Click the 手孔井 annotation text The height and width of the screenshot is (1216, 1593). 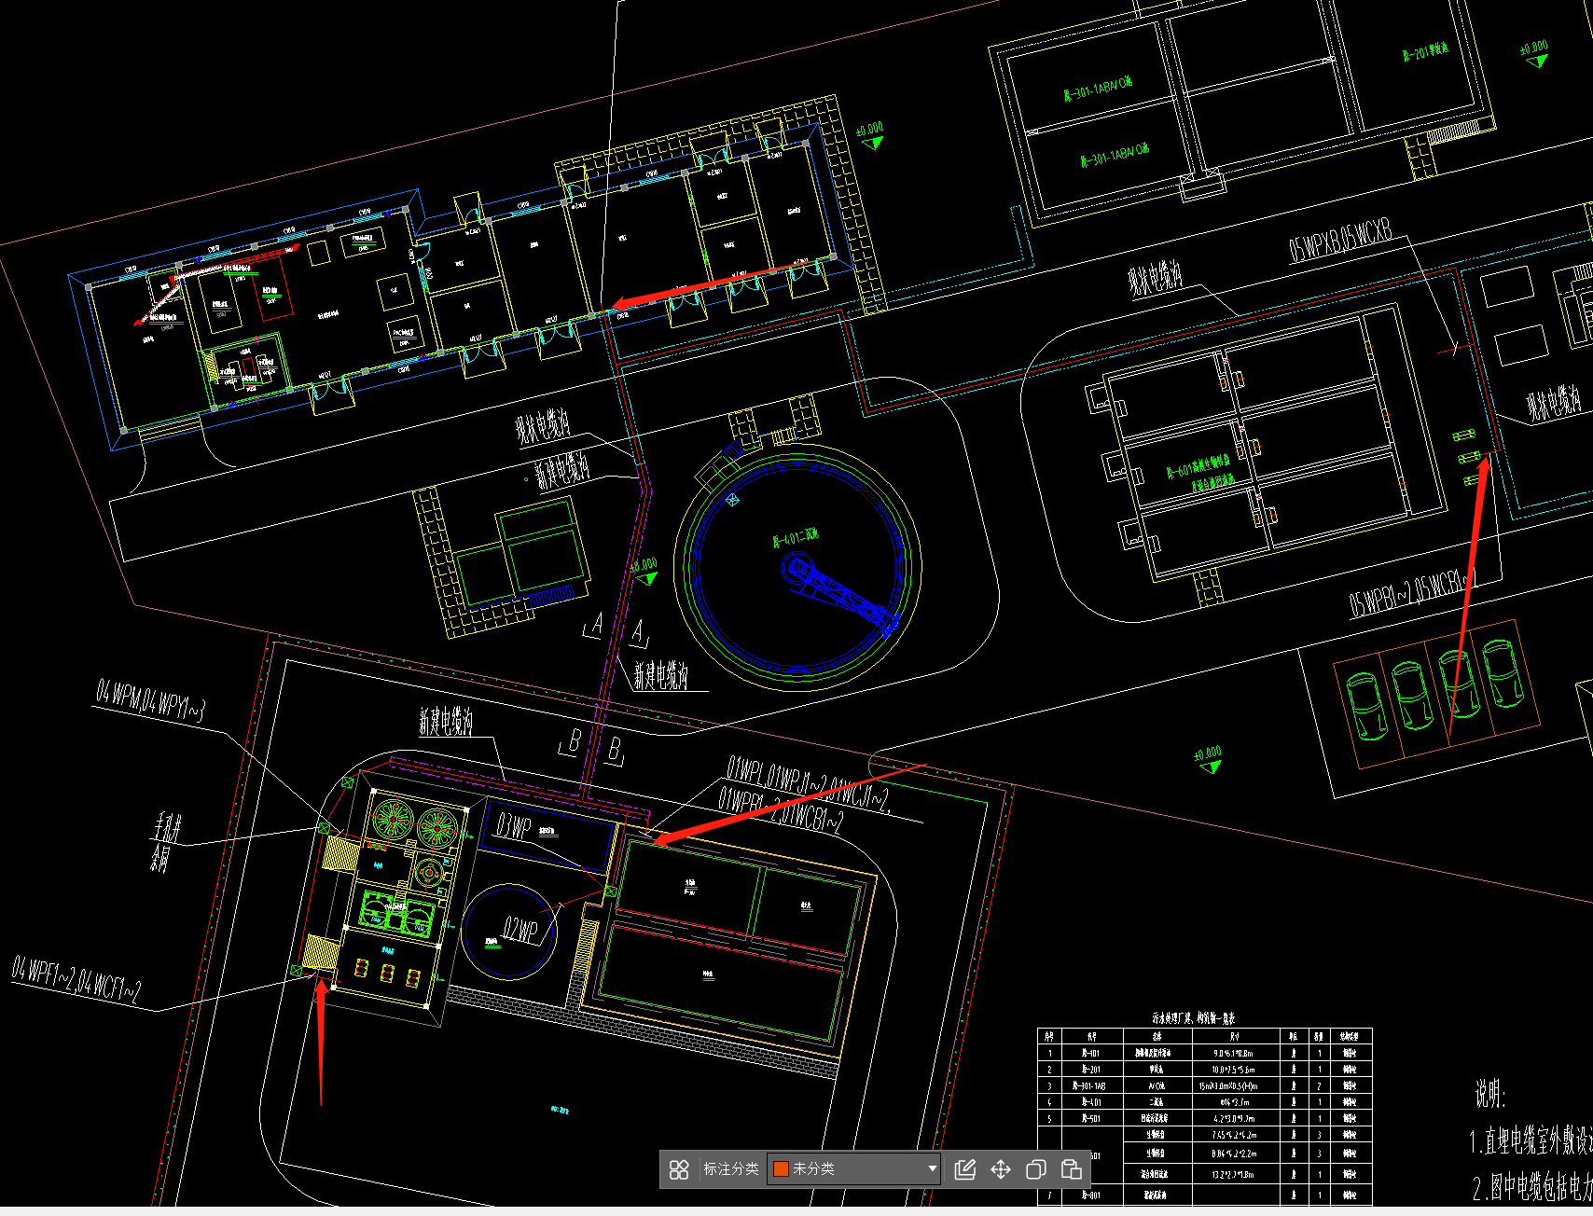pos(169,825)
